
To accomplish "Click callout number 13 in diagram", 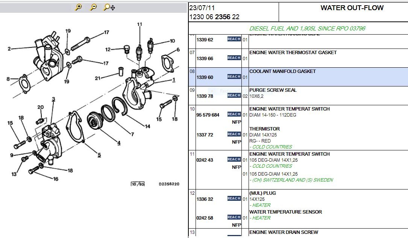I will [x=14, y=174].
